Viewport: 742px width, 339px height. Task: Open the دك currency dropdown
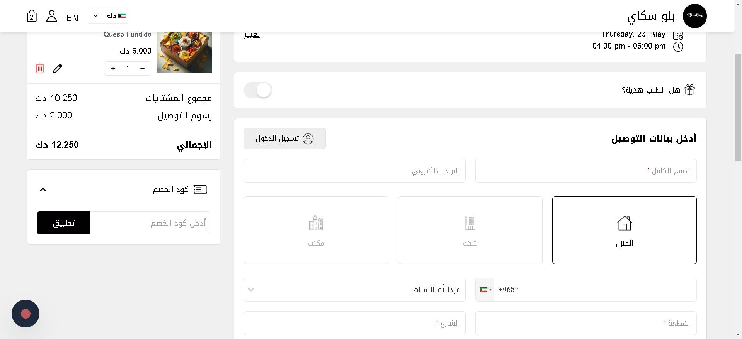click(109, 16)
